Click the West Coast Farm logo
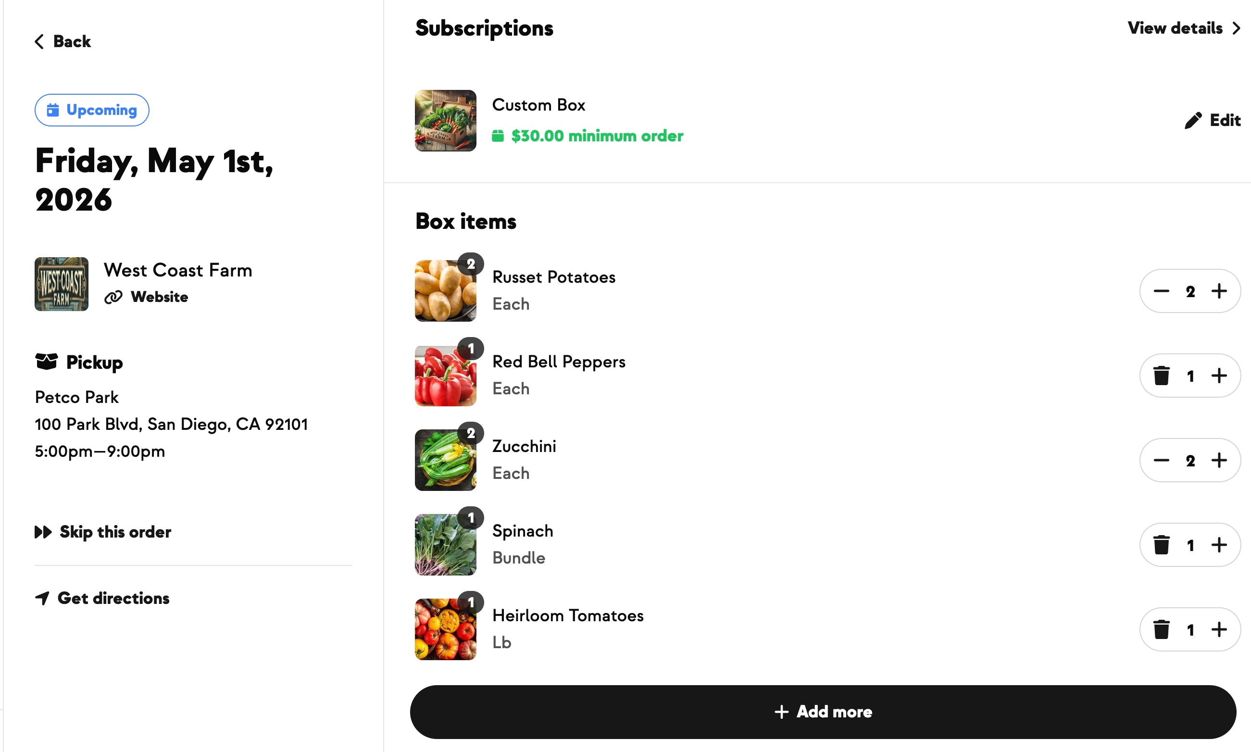1251x752 pixels. click(62, 284)
